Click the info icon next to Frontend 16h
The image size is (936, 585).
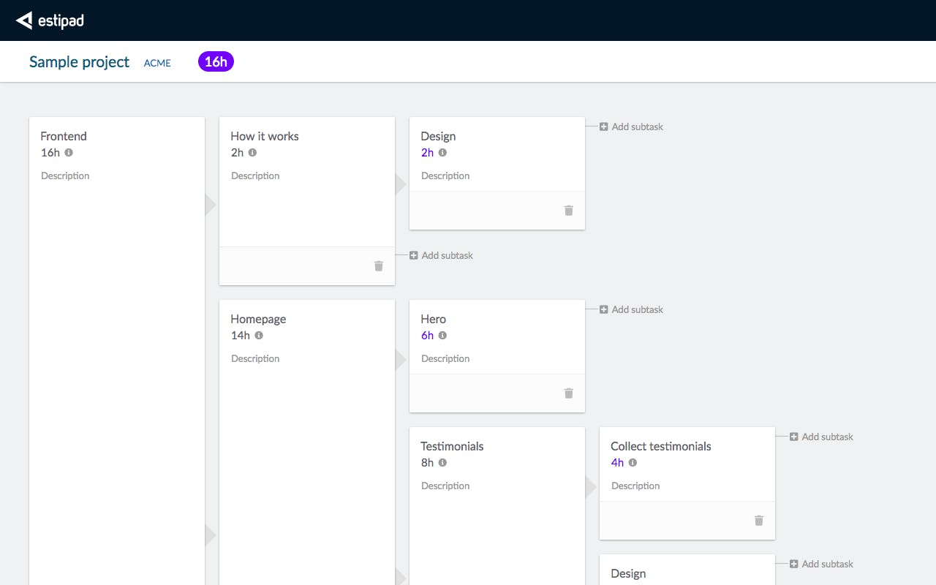(69, 153)
